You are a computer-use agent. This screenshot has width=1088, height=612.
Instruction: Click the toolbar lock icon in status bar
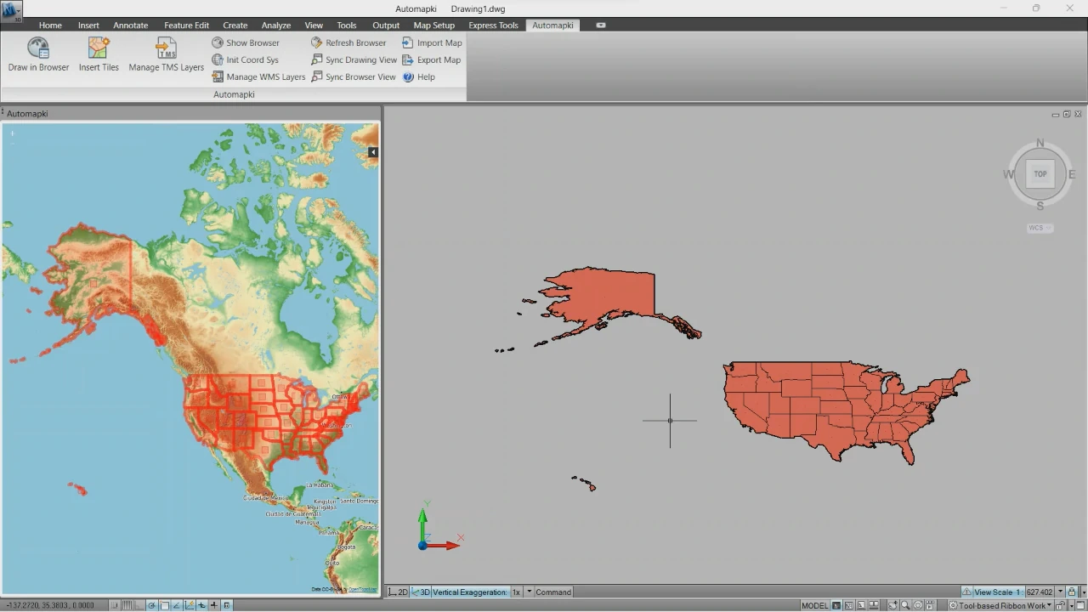click(x=1059, y=605)
